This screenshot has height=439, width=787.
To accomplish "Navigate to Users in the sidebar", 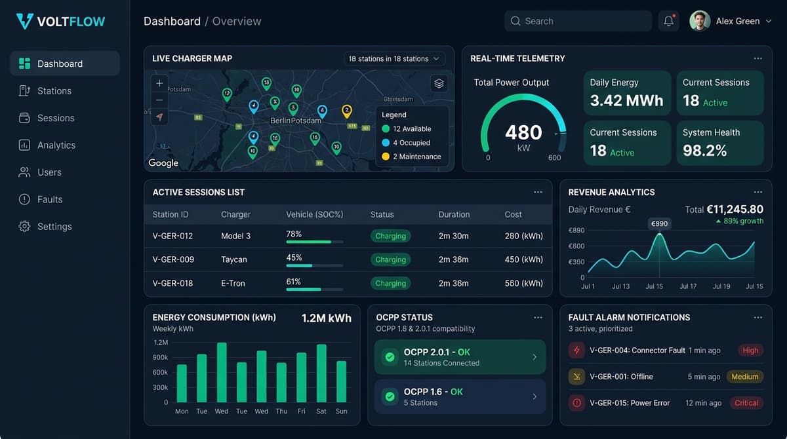I will tap(65, 172).
